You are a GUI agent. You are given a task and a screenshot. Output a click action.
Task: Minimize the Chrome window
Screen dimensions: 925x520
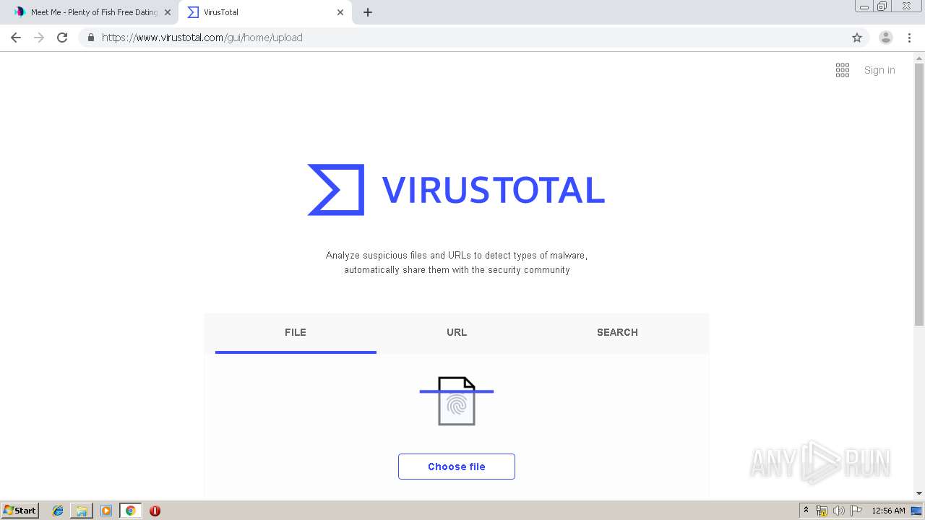pyautogui.click(x=864, y=6)
